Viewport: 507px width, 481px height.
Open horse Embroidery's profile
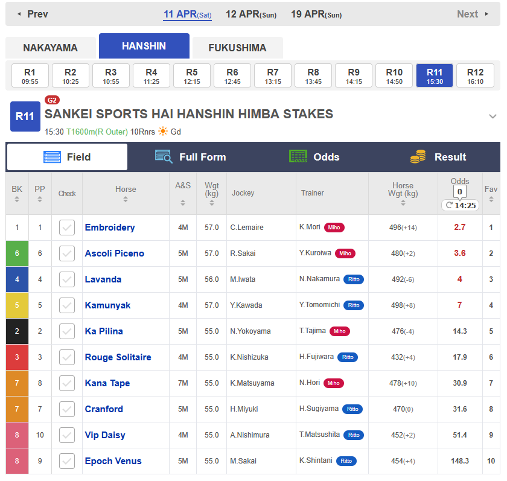point(110,228)
